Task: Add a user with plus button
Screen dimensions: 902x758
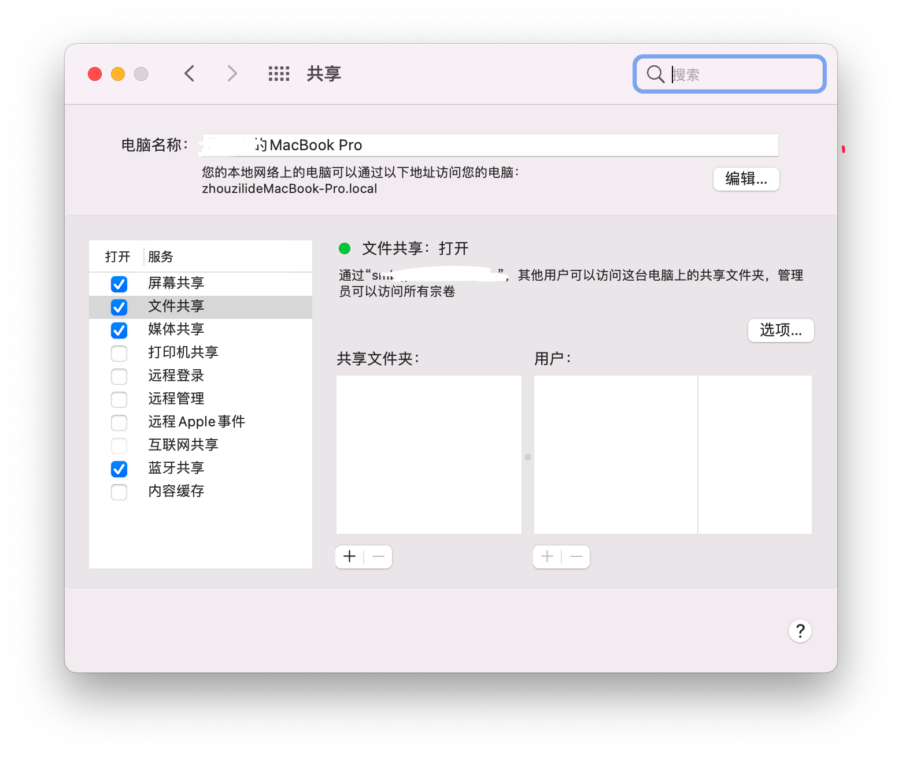Action: pyautogui.click(x=547, y=556)
